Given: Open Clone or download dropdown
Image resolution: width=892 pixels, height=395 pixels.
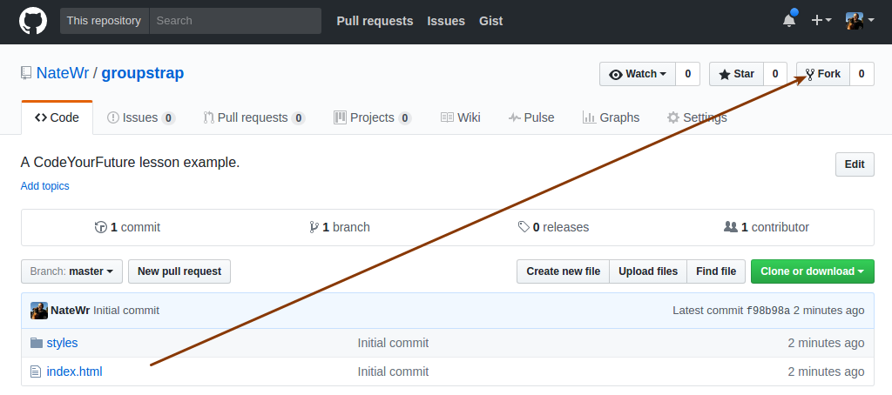Looking at the screenshot, I should [x=813, y=271].
